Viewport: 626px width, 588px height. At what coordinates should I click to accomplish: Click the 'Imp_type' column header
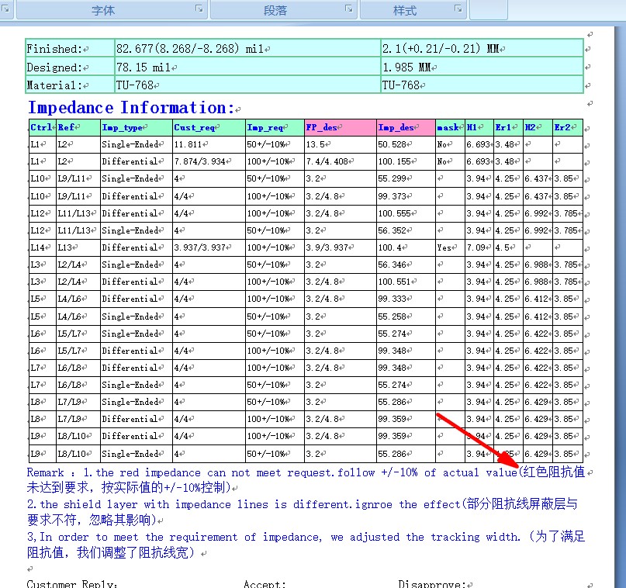pyautogui.click(x=137, y=127)
